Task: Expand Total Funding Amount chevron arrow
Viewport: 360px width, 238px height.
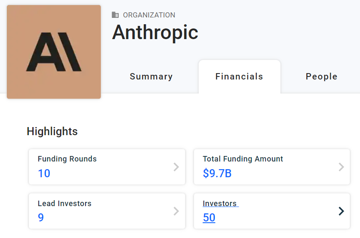Action: pyautogui.click(x=341, y=167)
